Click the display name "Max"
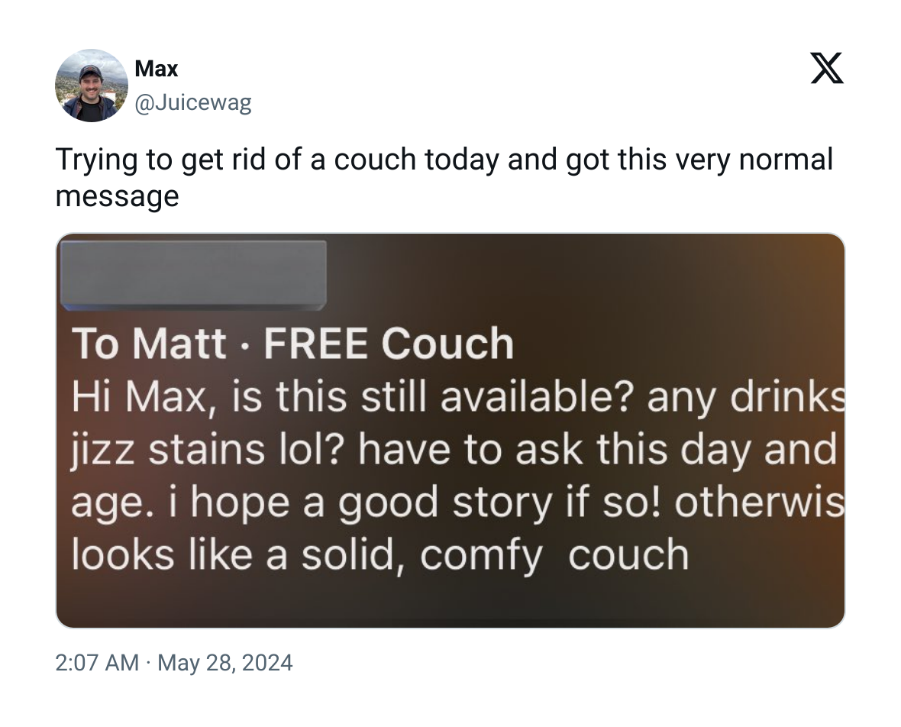This screenshot has height=727, width=901. tap(156, 69)
